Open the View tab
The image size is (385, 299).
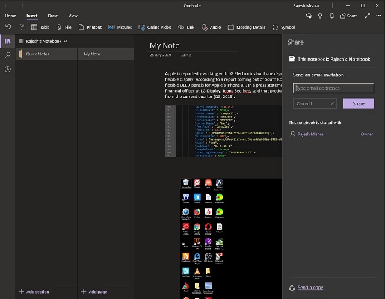pyautogui.click(x=73, y=16)
